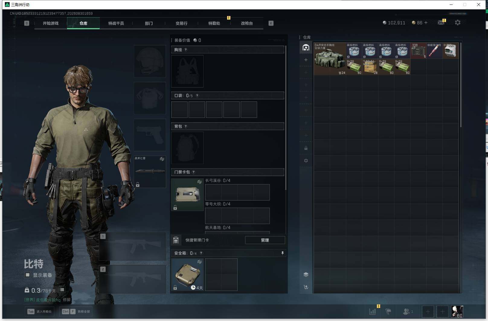The image size is (488, 321).
Task: Click the plus icon beside the 86 currency
Action: click(426, 23)
